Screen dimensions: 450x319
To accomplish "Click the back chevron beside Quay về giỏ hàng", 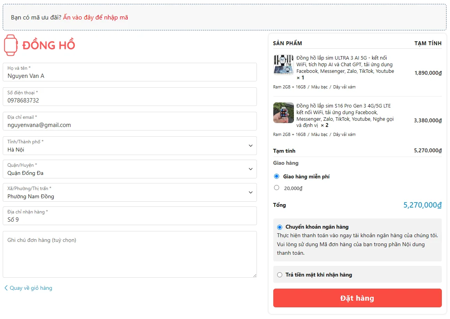I will coord(6,288).
